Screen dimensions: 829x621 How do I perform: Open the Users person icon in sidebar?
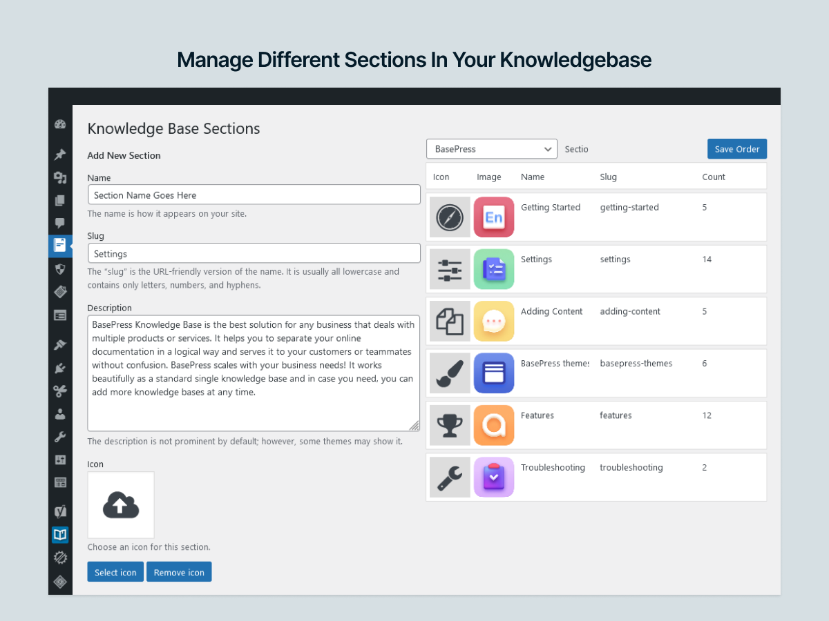[x=60, y=414]
